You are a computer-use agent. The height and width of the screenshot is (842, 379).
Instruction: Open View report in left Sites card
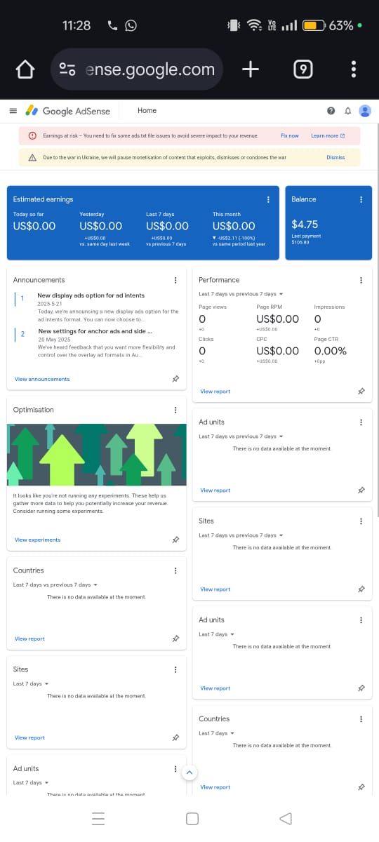pyautogui.click(x=29, y=737)
